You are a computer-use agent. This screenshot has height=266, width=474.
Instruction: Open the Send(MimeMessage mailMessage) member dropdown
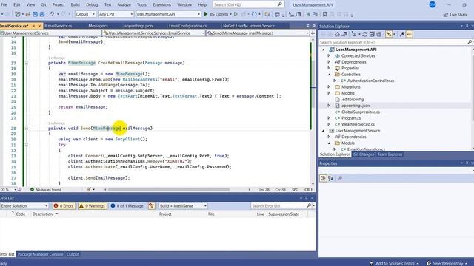coord(258,33)
